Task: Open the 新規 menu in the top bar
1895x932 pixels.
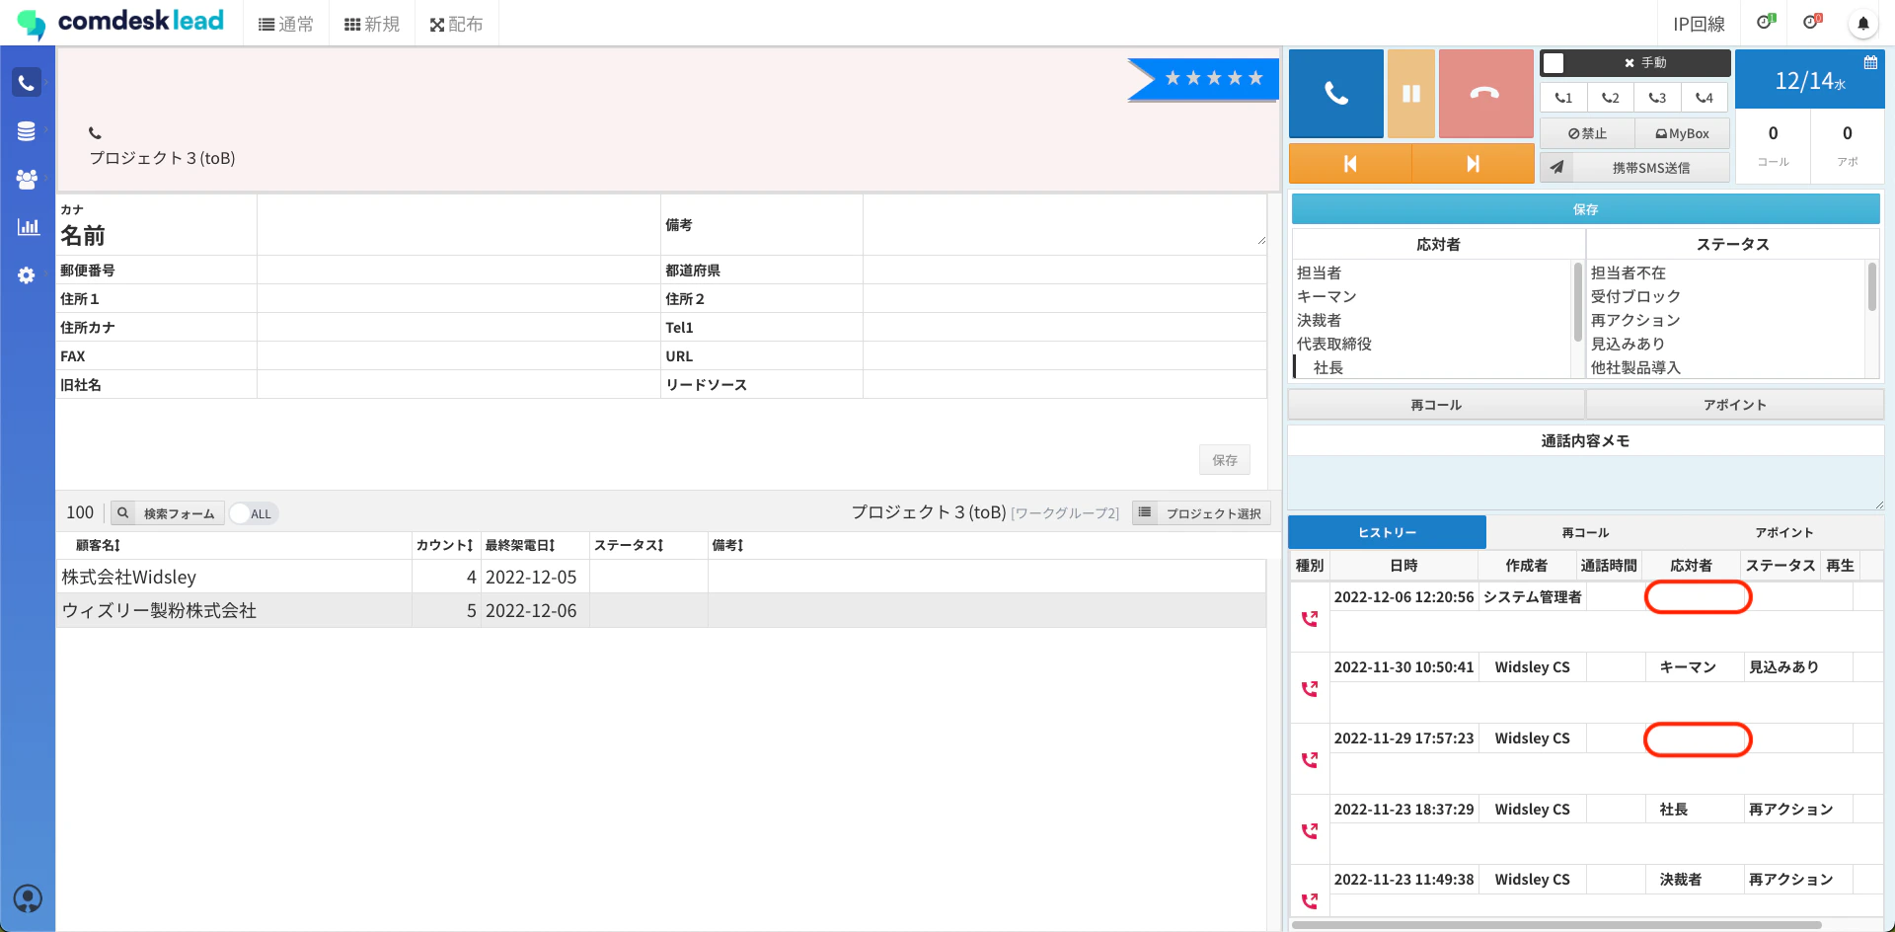Action: click(x=372, y=24)
